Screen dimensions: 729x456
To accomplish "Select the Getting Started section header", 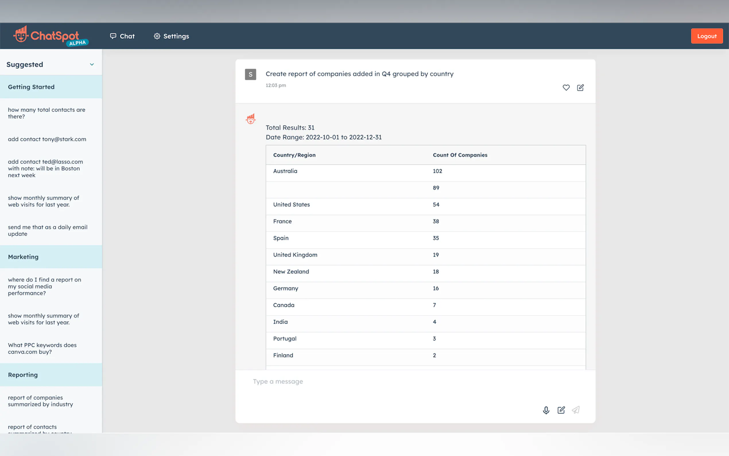I will tap(31, 87).
